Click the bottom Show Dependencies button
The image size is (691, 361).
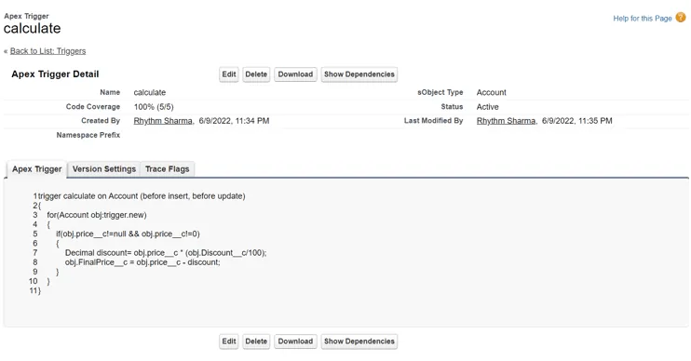359,341
